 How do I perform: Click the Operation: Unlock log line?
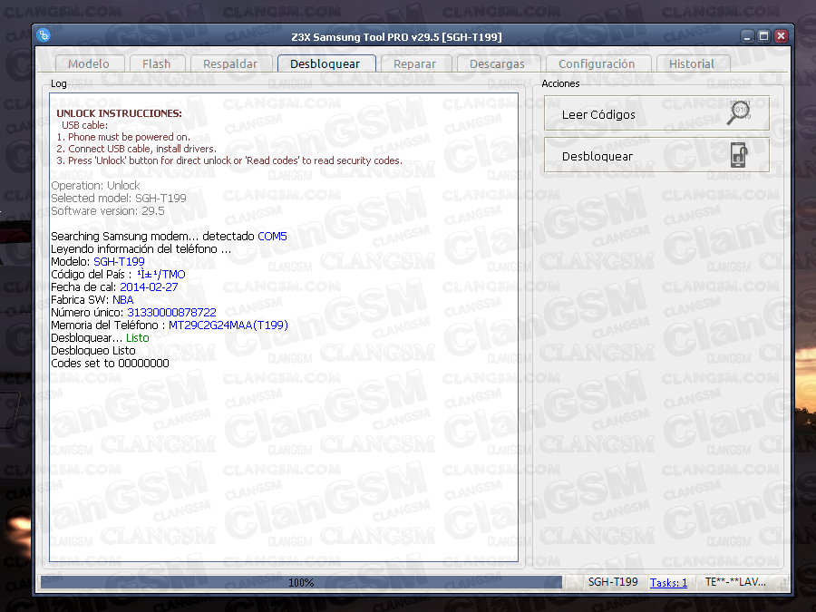(x=95, y=185)
